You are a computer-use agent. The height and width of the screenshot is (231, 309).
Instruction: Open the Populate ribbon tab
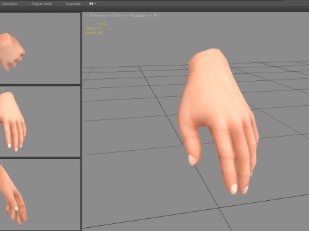click(73, 4)
